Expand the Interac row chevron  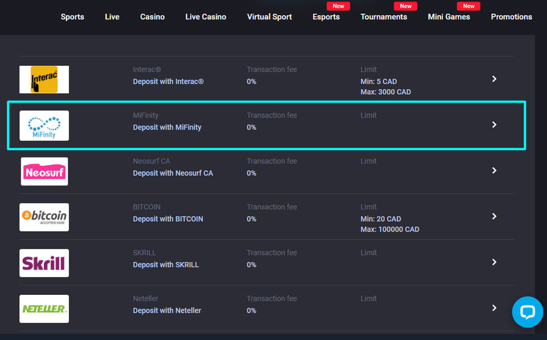point(494,79)
